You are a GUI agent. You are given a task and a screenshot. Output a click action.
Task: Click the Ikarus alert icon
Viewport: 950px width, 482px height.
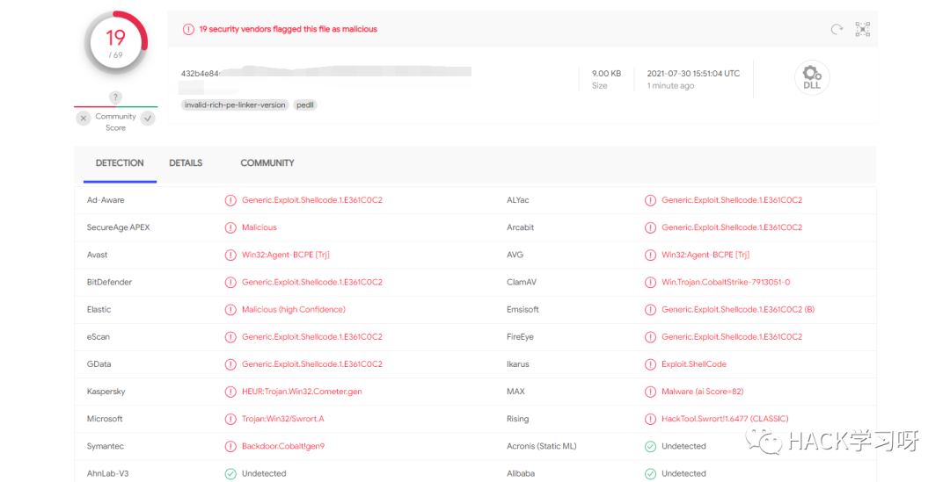tap(650, 364)
